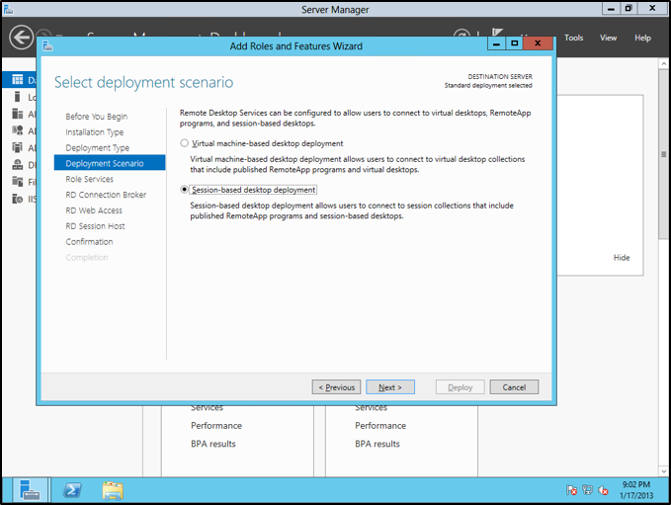Click the Local Server icon in sidebar
This screenshot has height=505, width=671.
(18, 97)
